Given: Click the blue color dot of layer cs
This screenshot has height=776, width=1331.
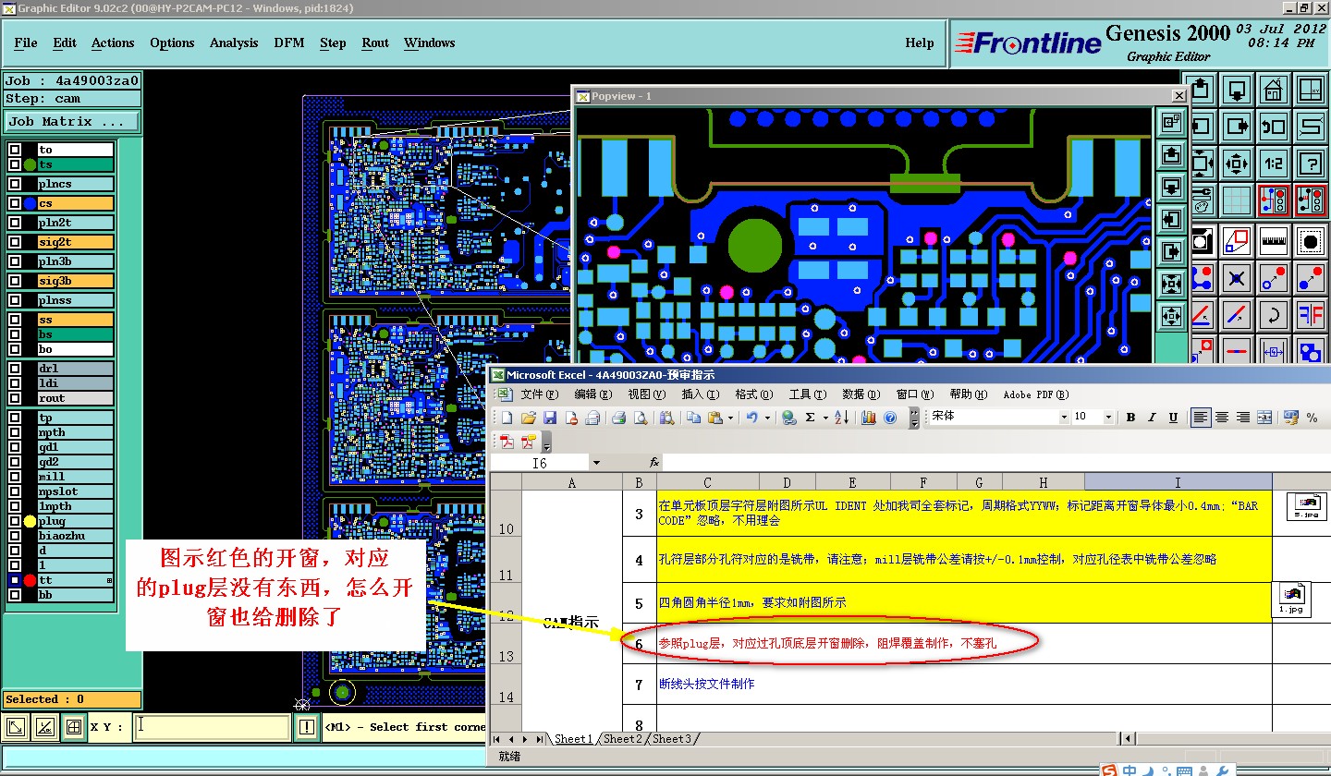Looking at the screenshot, I should 30,203.
